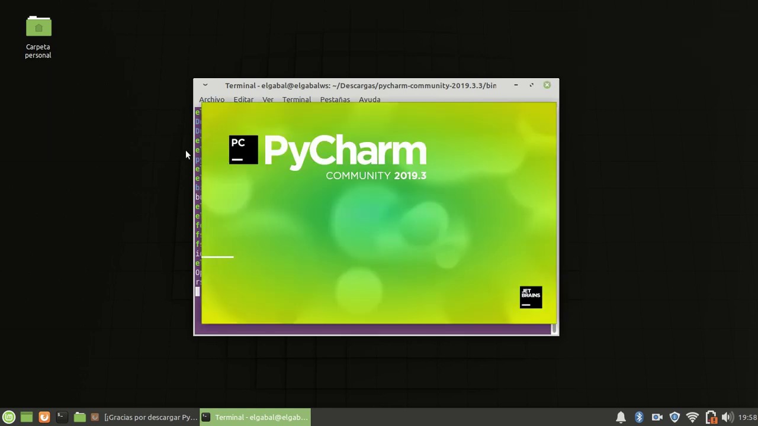This screenshot has width=758, height=426.
Task: Switch to the Terminal - elgabal taskbar entry
Action: tap(255, 417)
